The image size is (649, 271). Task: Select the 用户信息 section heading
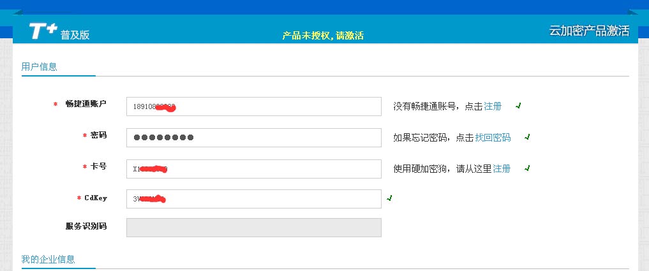tap(39, 66)
